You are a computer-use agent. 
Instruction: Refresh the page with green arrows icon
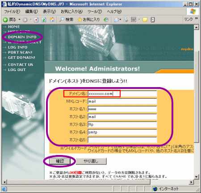click(x=44, y=20)
